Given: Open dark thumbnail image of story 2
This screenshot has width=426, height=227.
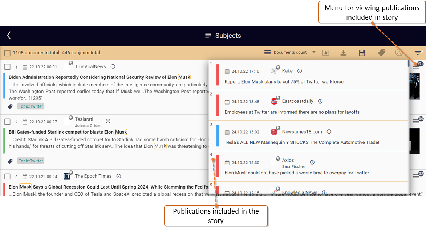Looking at the screenshot, I should (415, 141).
